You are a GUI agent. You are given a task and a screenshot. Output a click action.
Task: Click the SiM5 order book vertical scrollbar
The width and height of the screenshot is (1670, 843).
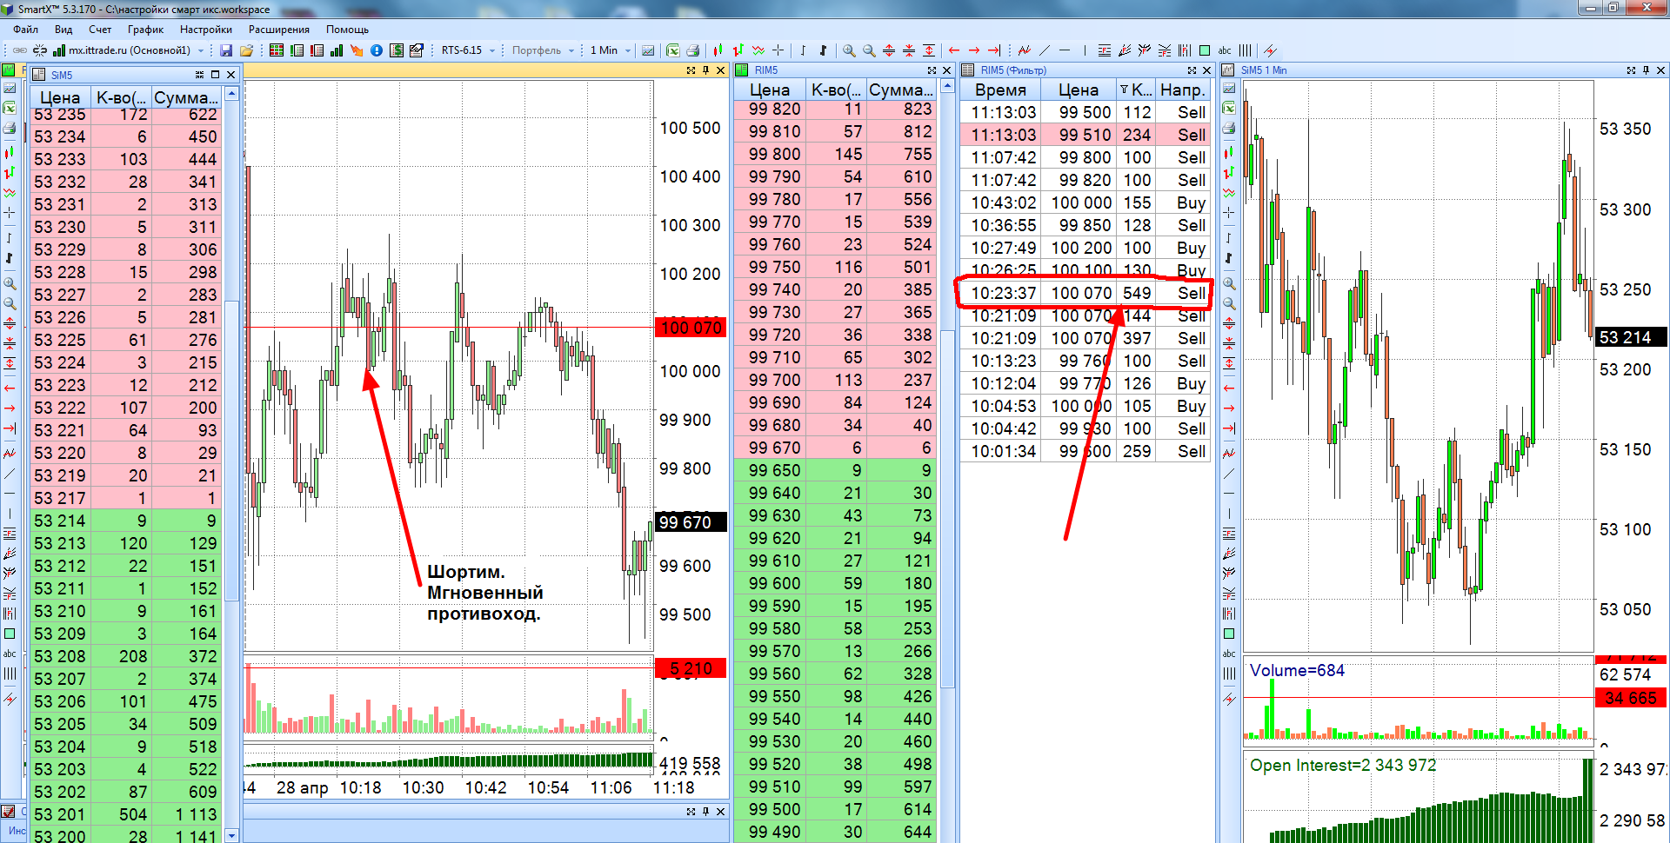click(231, 451)
